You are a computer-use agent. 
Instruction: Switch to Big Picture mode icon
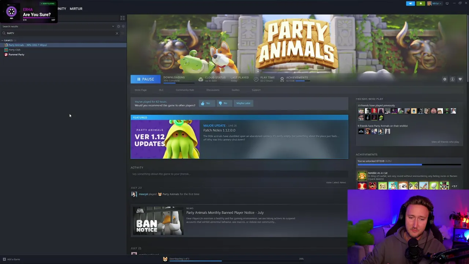pyautogui.click(x=447, y=3)
